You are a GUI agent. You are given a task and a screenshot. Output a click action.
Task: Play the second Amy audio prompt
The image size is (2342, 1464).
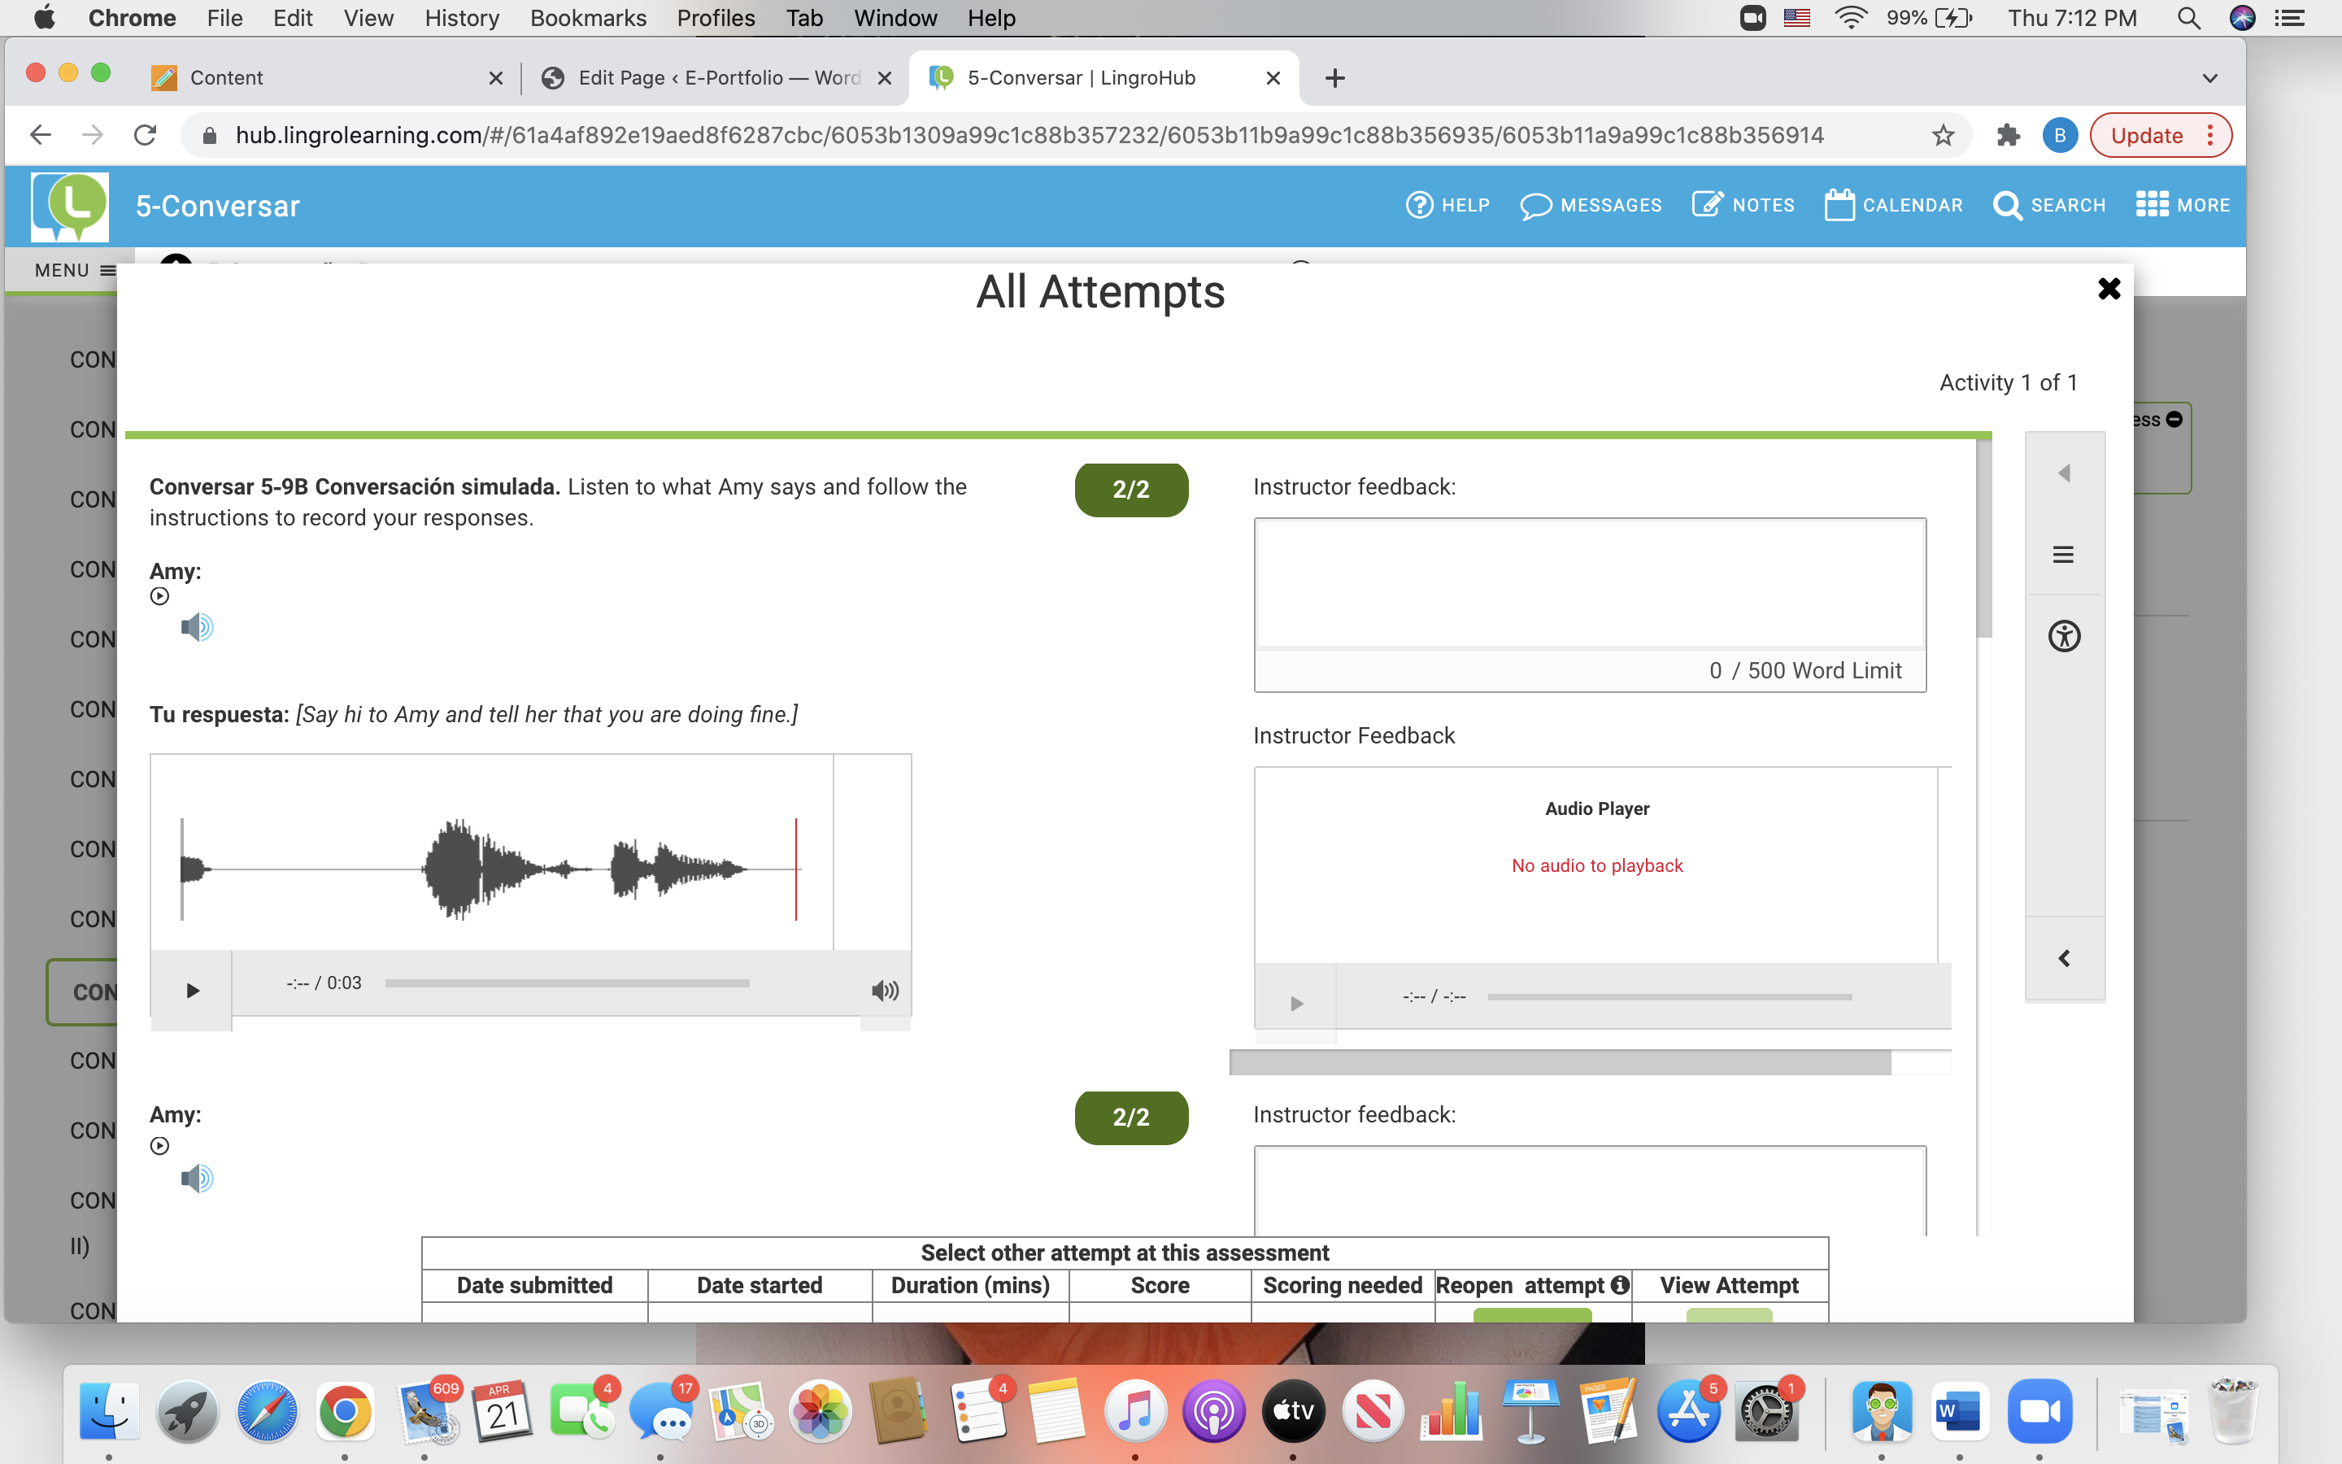pos(159,1145)
